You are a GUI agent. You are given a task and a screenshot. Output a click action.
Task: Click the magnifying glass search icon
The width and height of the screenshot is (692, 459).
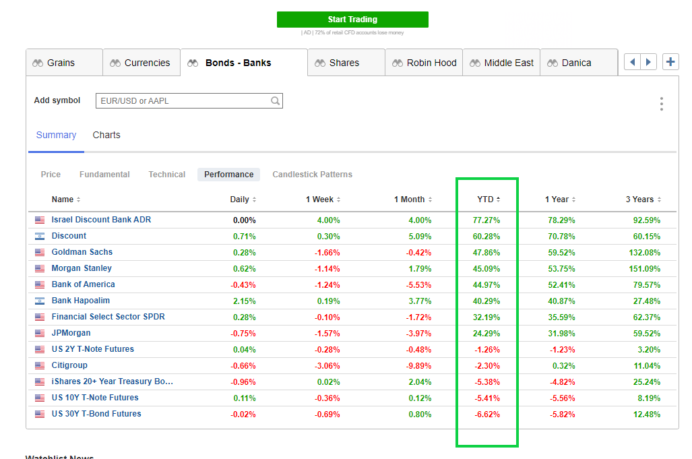point(275,100)
